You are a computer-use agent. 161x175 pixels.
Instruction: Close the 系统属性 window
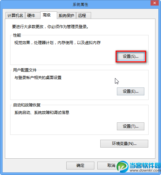coord(154,3)
